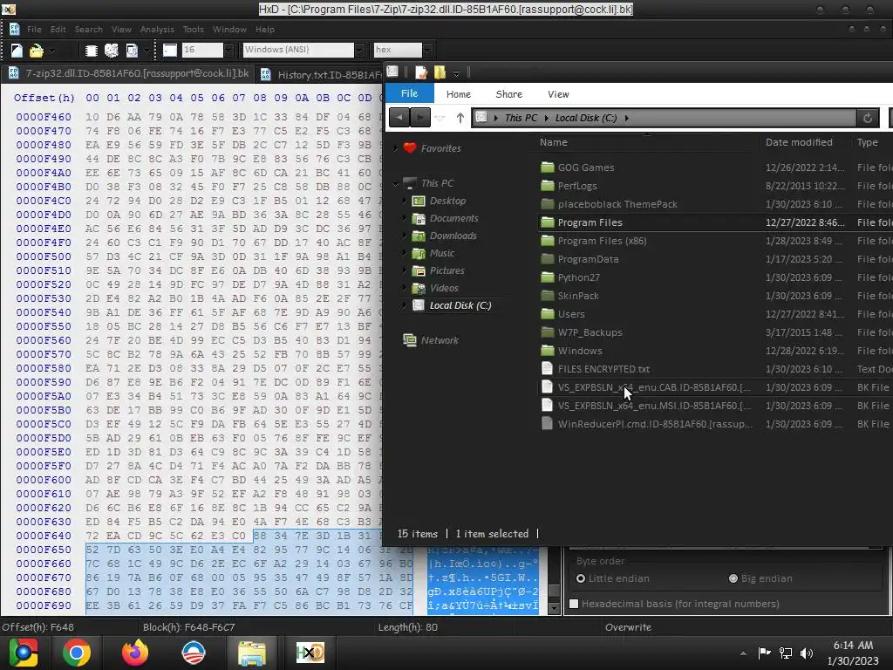Collapse the This PC tree node

[396, 183]
